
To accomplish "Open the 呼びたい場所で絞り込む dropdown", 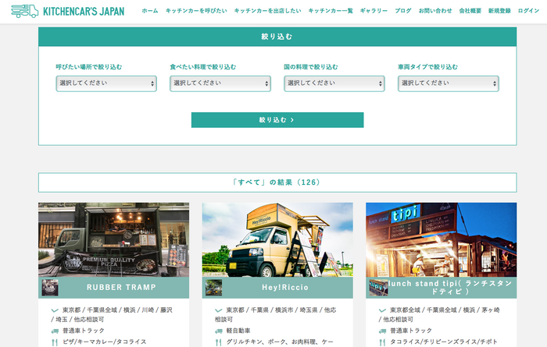I will coord(106,83).
